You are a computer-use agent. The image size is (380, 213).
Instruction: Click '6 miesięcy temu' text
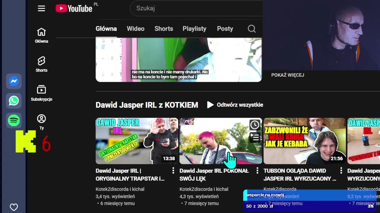[118, 204]
